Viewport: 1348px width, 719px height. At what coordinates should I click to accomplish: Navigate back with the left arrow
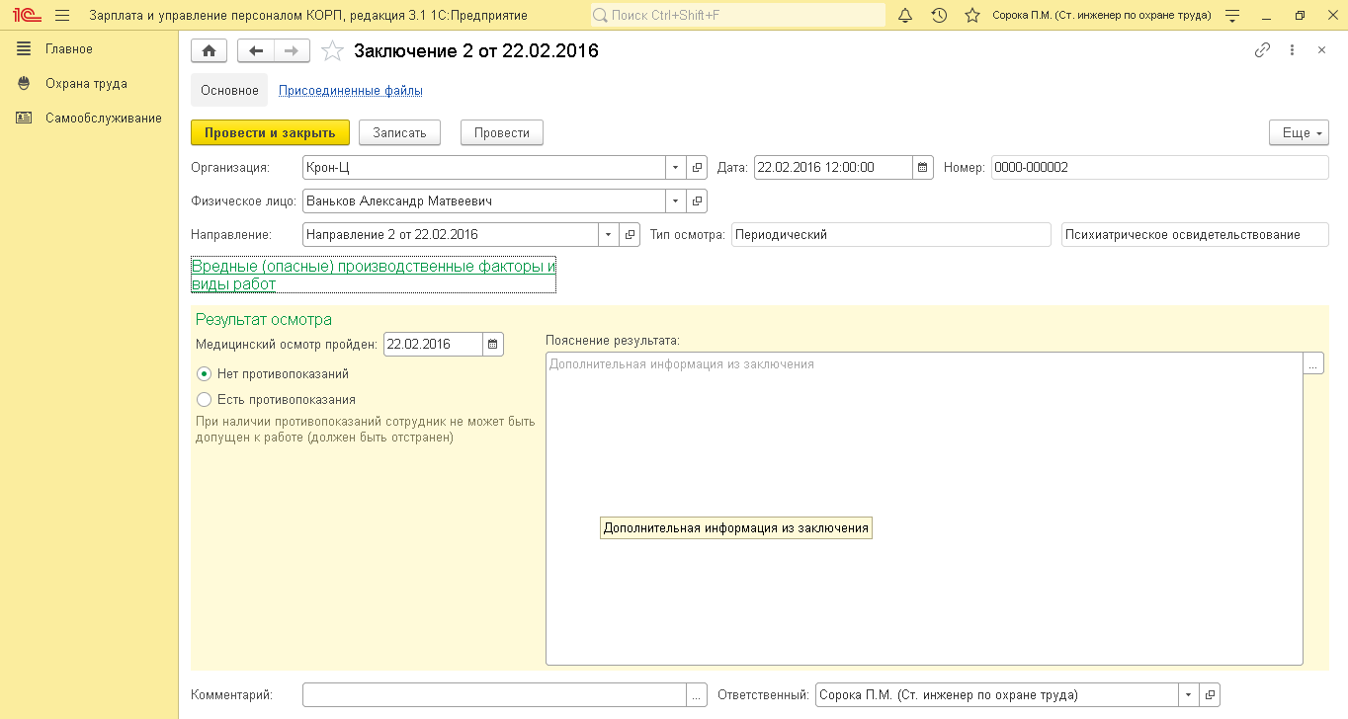click(x=256, y=51)
